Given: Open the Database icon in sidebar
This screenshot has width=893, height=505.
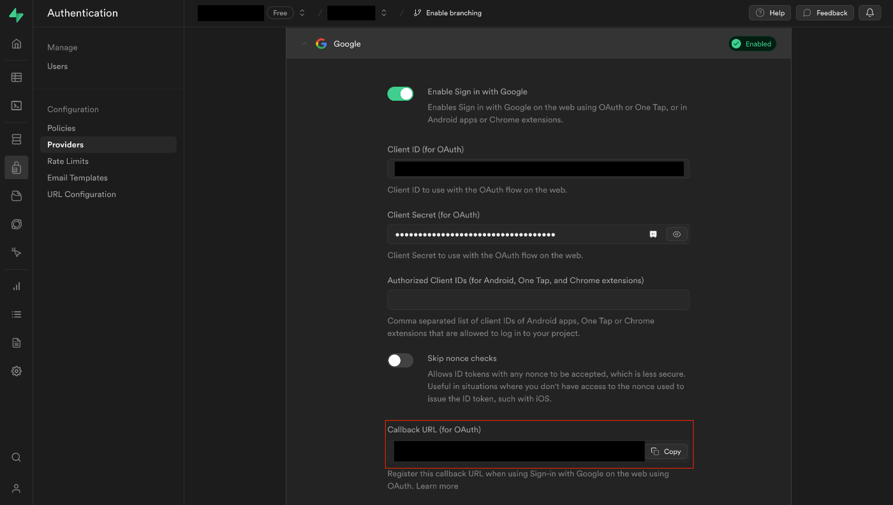Looking at the screenshot, I should pyautogui.click(x=17, y=139).
